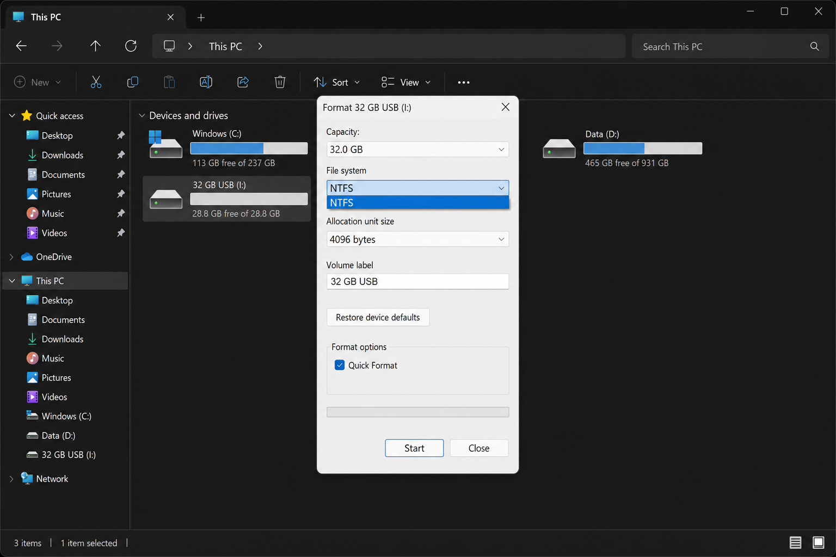836x557 pixels.
Task: Select Data (D:) in the sidebar
Action: click(x=58, y=435)
